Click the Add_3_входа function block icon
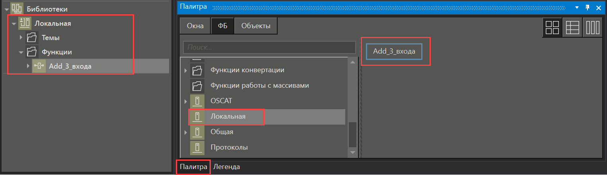The width and height of the screenshot is (607, 175). 39,66
